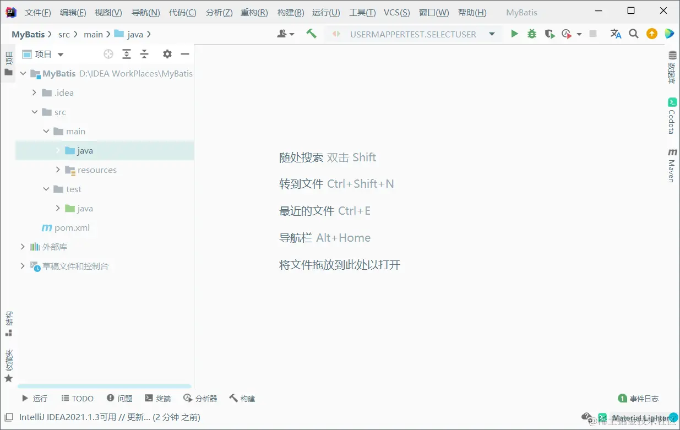Collapse the main folder chevron
This screenshot has width=680, height=430.
pyautogui.click(x=46, y=131)
